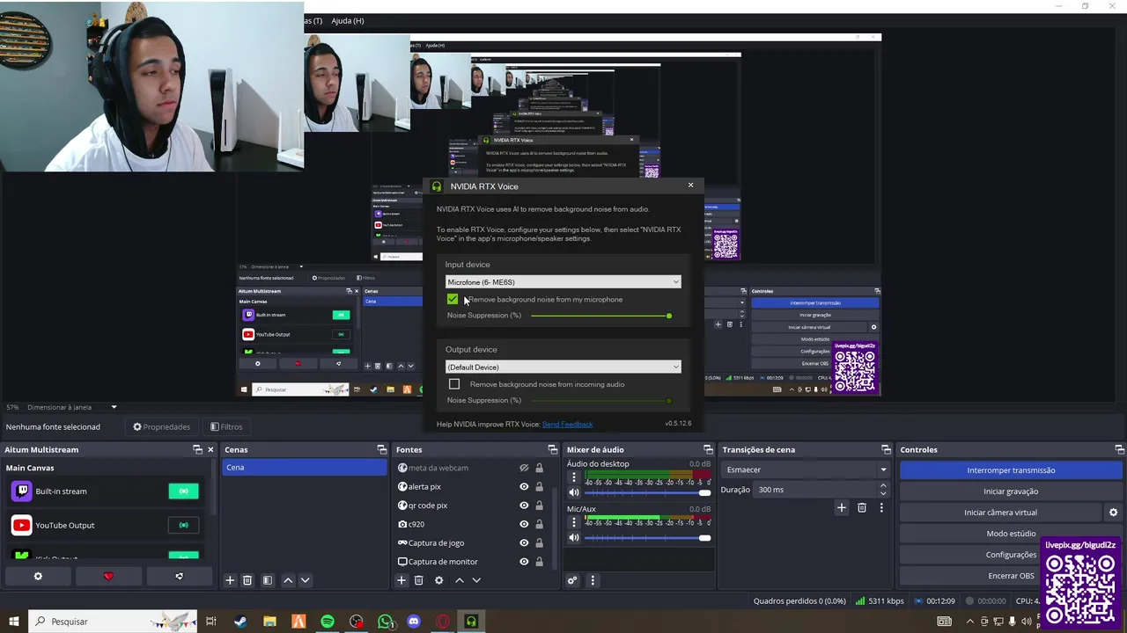Image resolution: width=1127 pixels, height=633 pixels.
Task: Toggle Built-in stream output button
Action: (184, 491)
